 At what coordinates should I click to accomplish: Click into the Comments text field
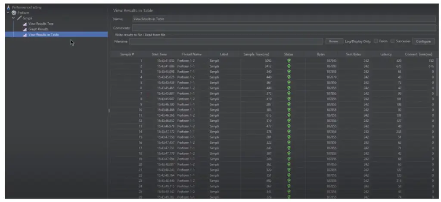[x=284, y=28]
